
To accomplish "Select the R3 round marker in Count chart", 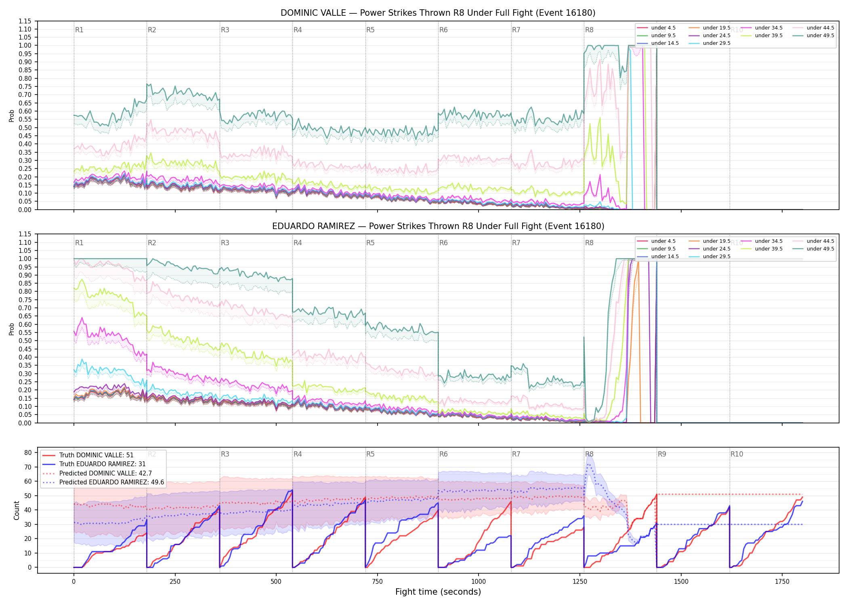I will point(225,454).
